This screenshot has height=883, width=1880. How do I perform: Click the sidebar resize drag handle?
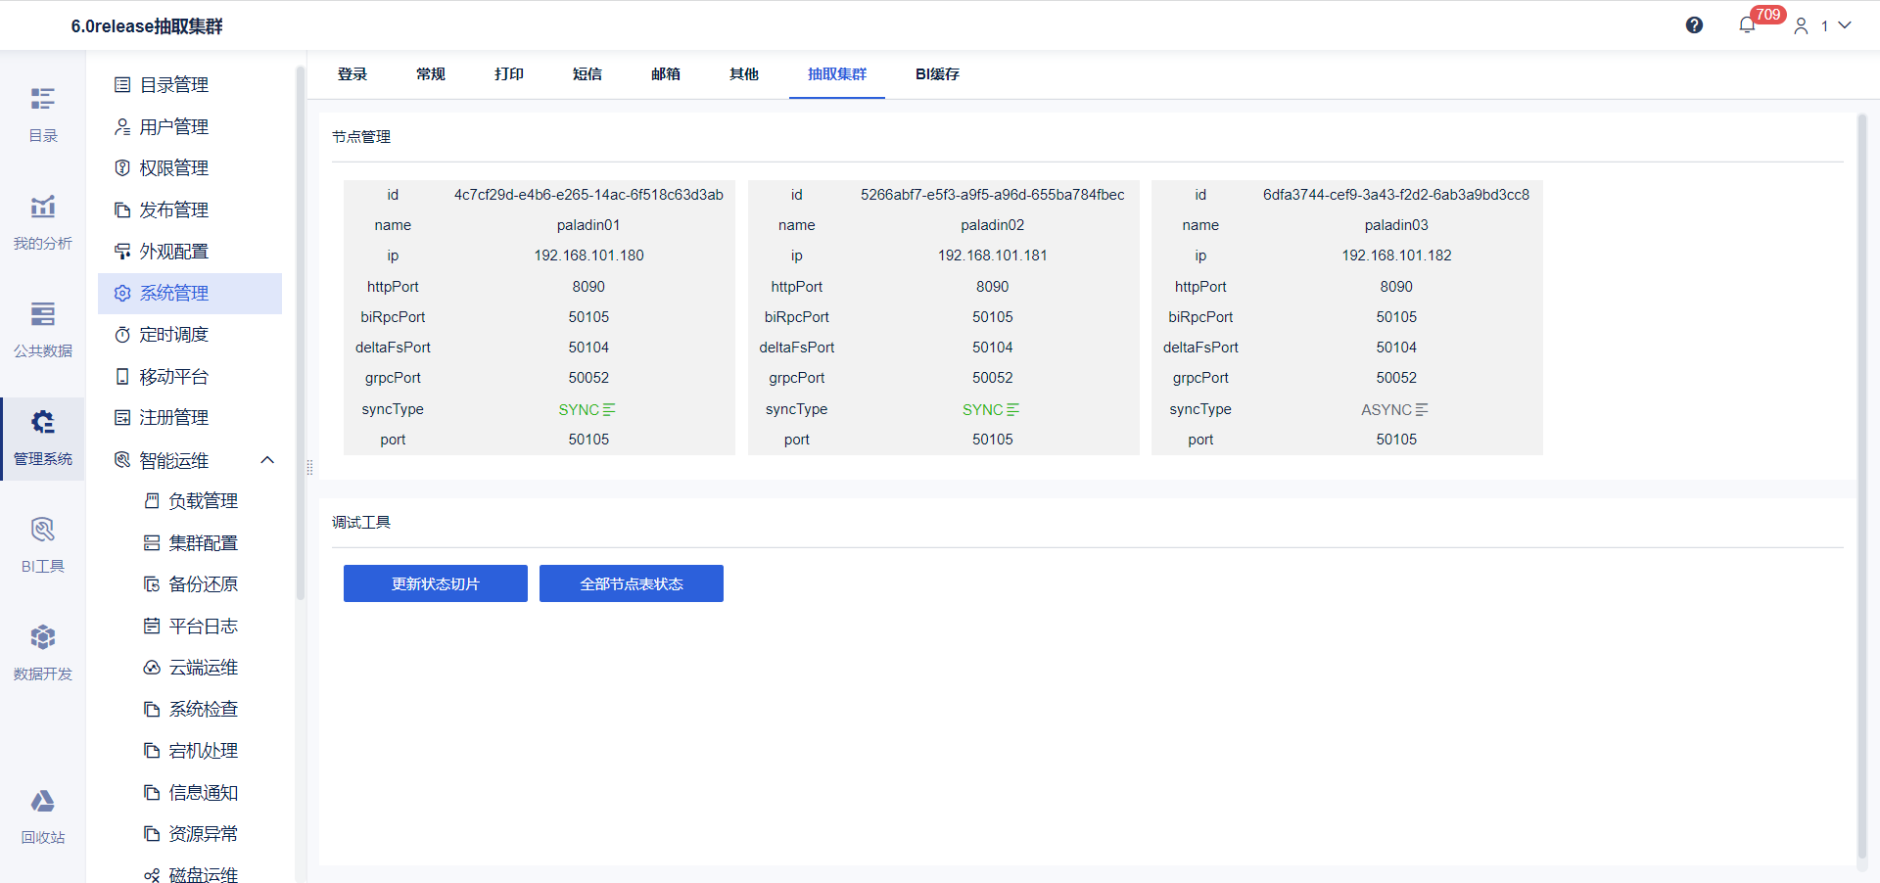309,468
